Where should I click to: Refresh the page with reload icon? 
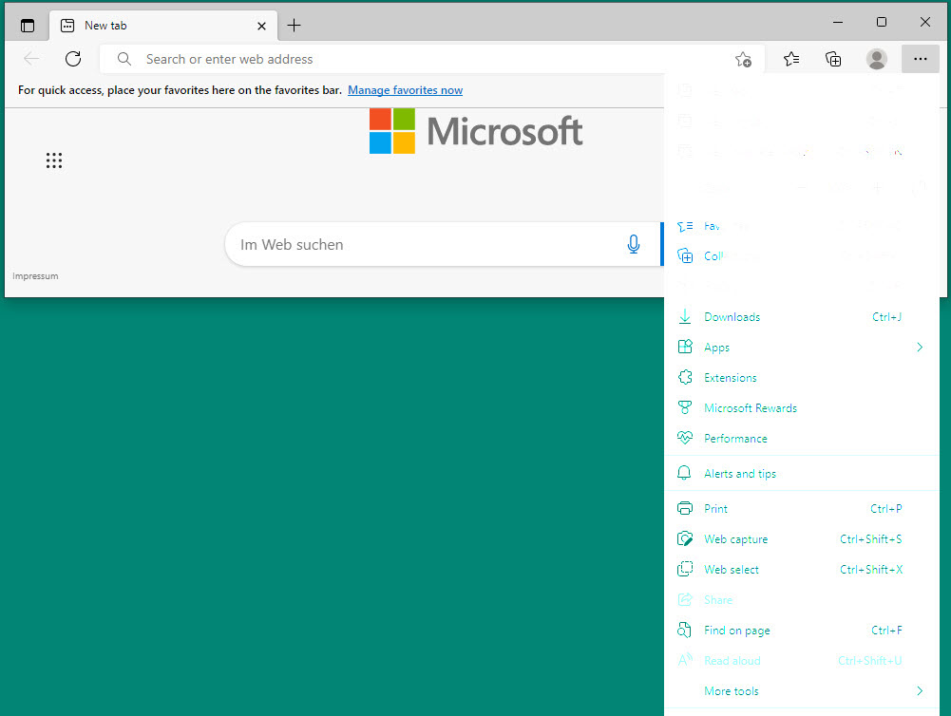[73, 59]
